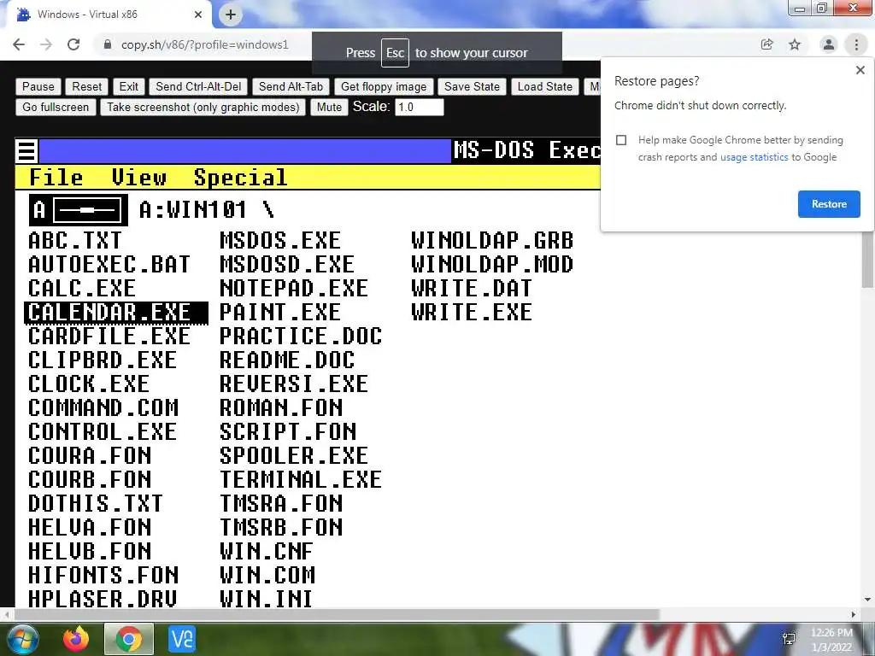Select ABC.TXT file

point(75,241)
